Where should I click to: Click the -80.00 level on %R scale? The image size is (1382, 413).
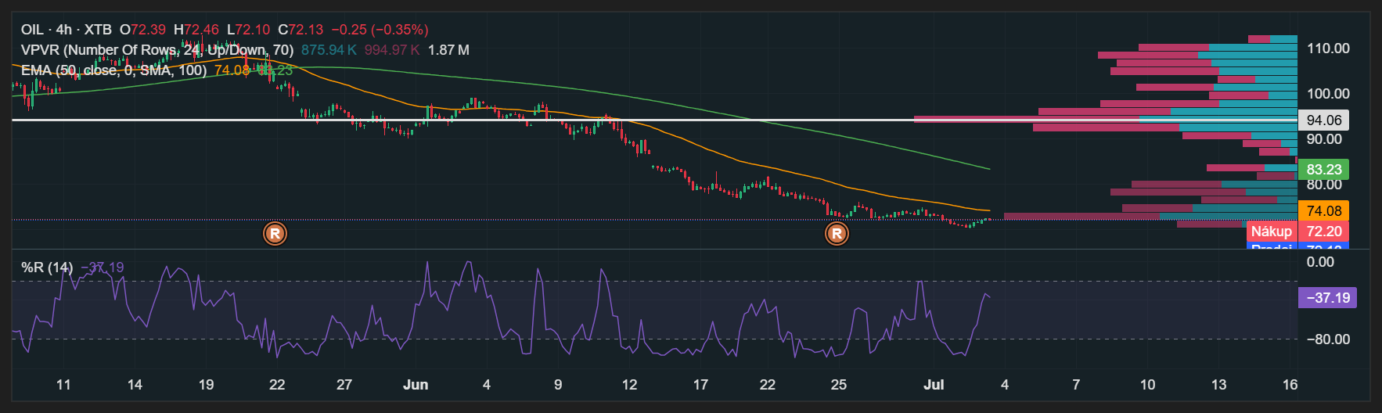pyautogui.click(x=1328, y=339)
